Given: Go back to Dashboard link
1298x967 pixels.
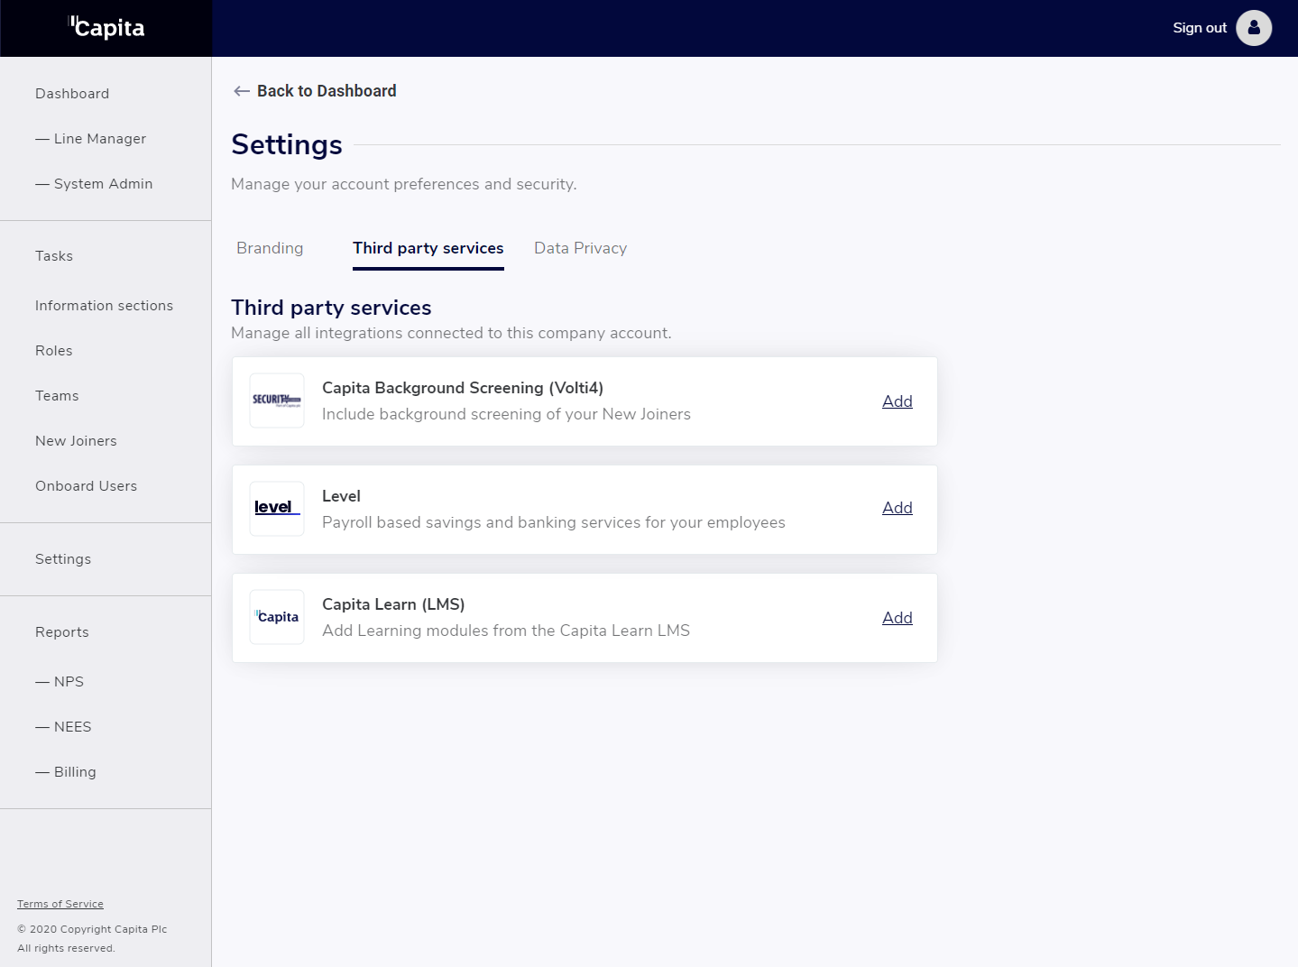Looking at the screenshot, I should tap(326, 91).
